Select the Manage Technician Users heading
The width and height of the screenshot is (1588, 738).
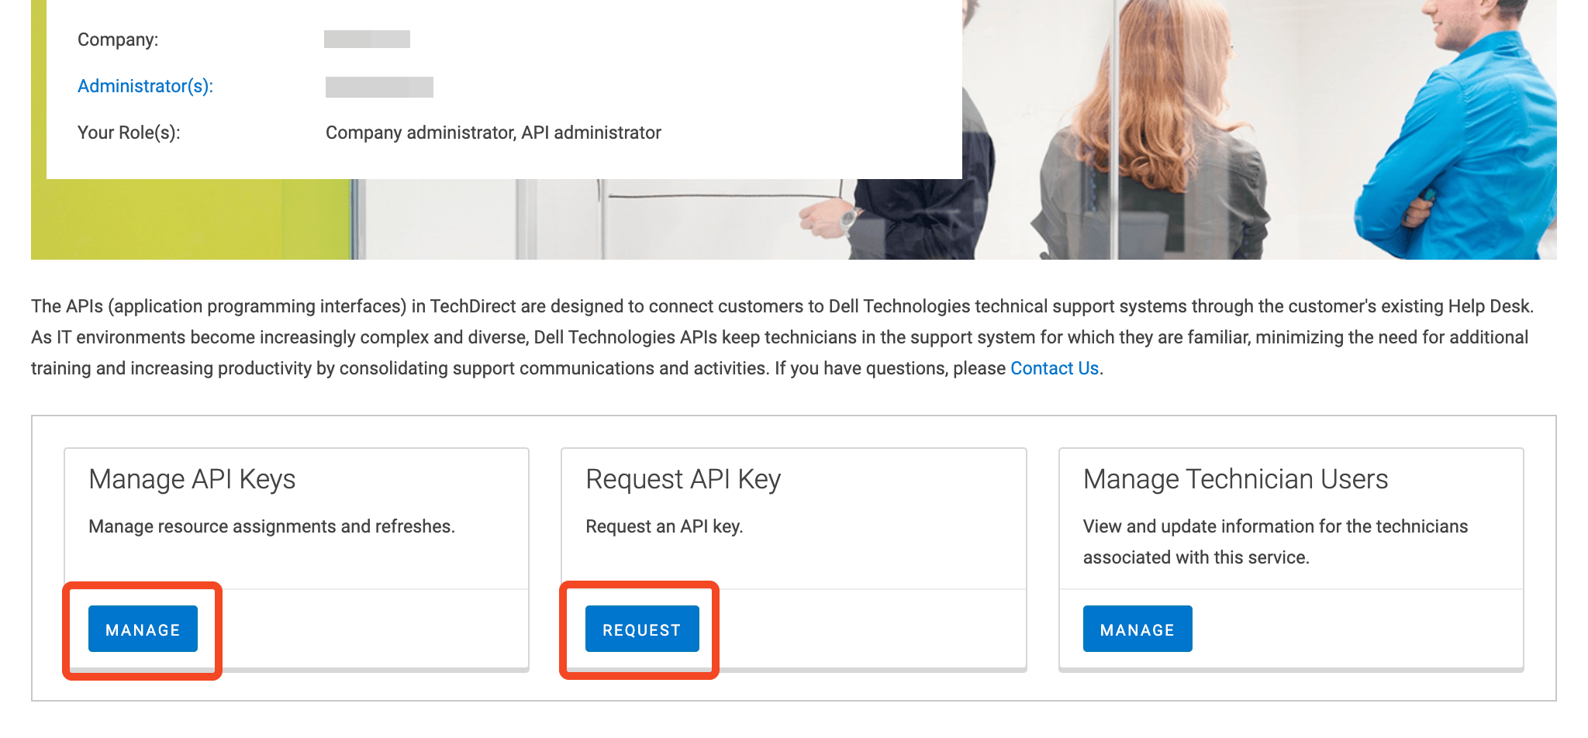click(1235, 479)
